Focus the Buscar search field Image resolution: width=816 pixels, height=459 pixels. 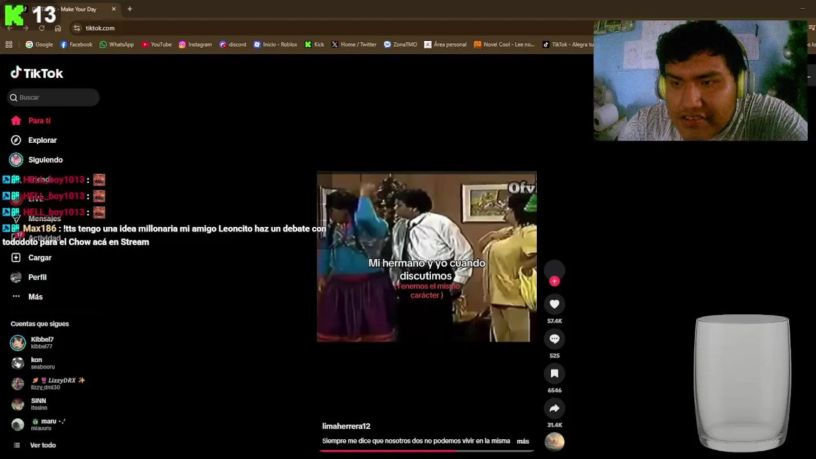pyautogui.click(x=54, y=98)
